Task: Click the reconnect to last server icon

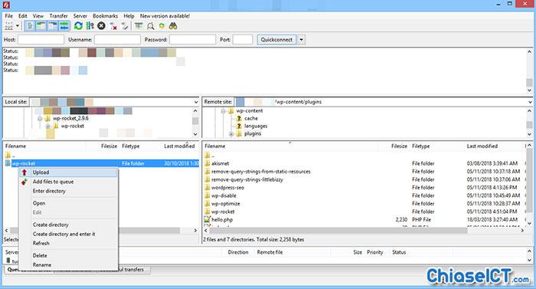Action: coord(125,26)
